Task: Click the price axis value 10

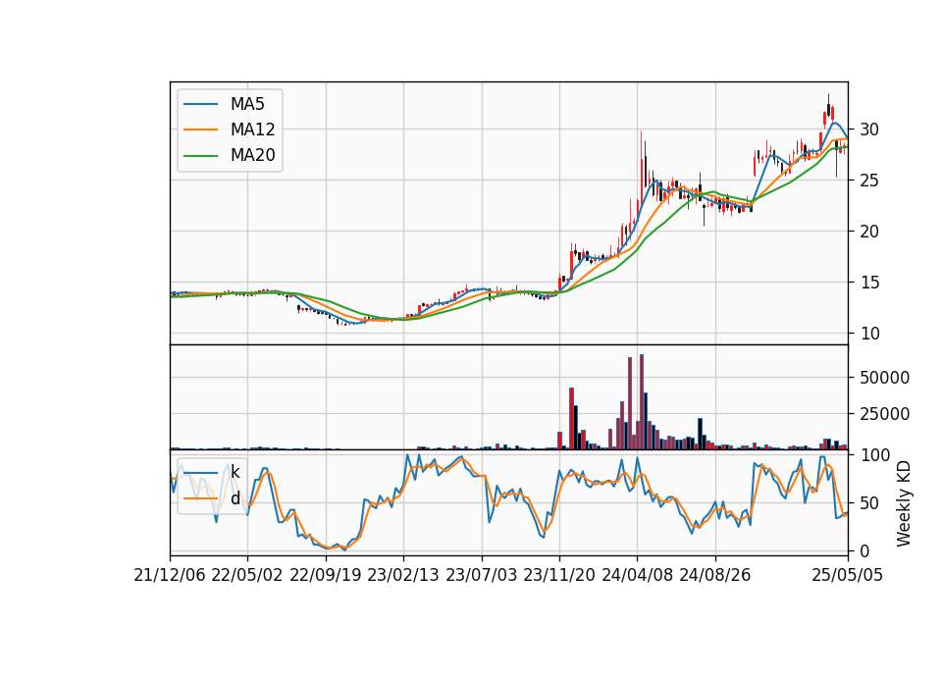Action: 869,334
